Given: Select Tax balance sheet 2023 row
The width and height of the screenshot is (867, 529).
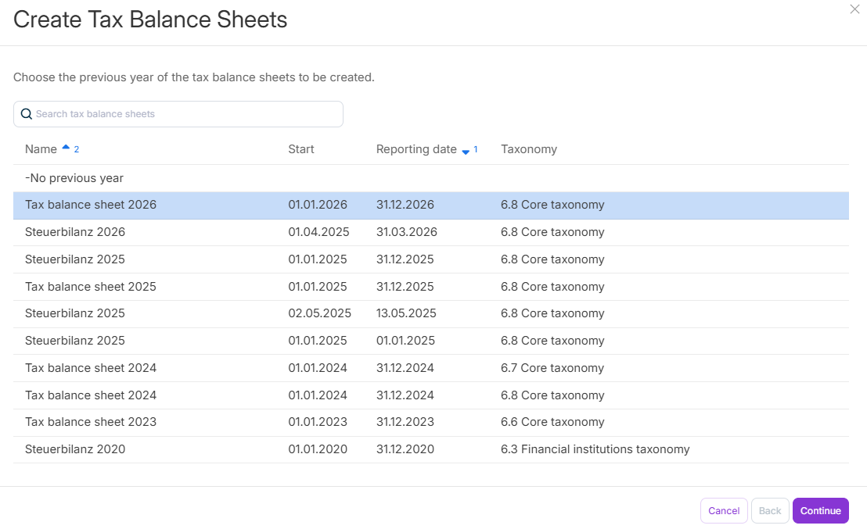Looking at the screenshot, I should click(430, 423).
